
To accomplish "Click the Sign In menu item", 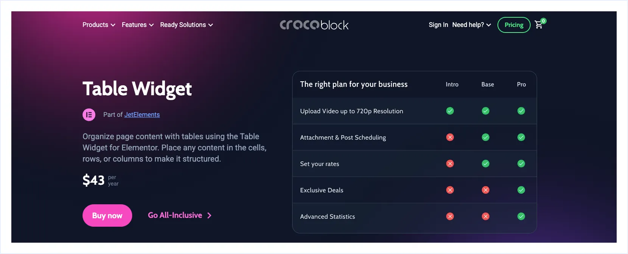I will click(438, 25).
